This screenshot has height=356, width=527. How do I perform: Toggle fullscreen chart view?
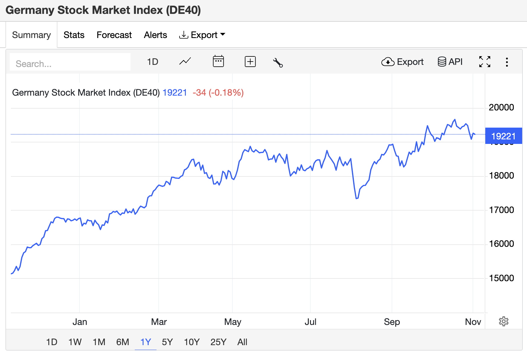click(x=485, y=62)
